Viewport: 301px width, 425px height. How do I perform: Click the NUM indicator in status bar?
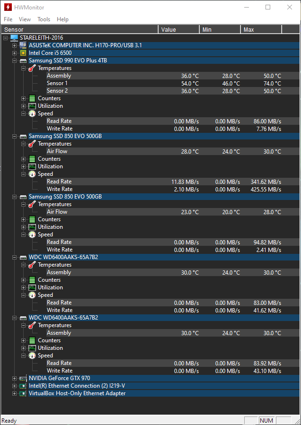pos(266,421)
